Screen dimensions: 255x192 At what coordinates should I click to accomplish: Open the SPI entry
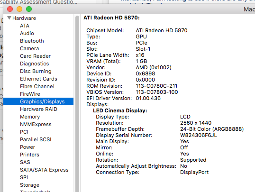24,177
